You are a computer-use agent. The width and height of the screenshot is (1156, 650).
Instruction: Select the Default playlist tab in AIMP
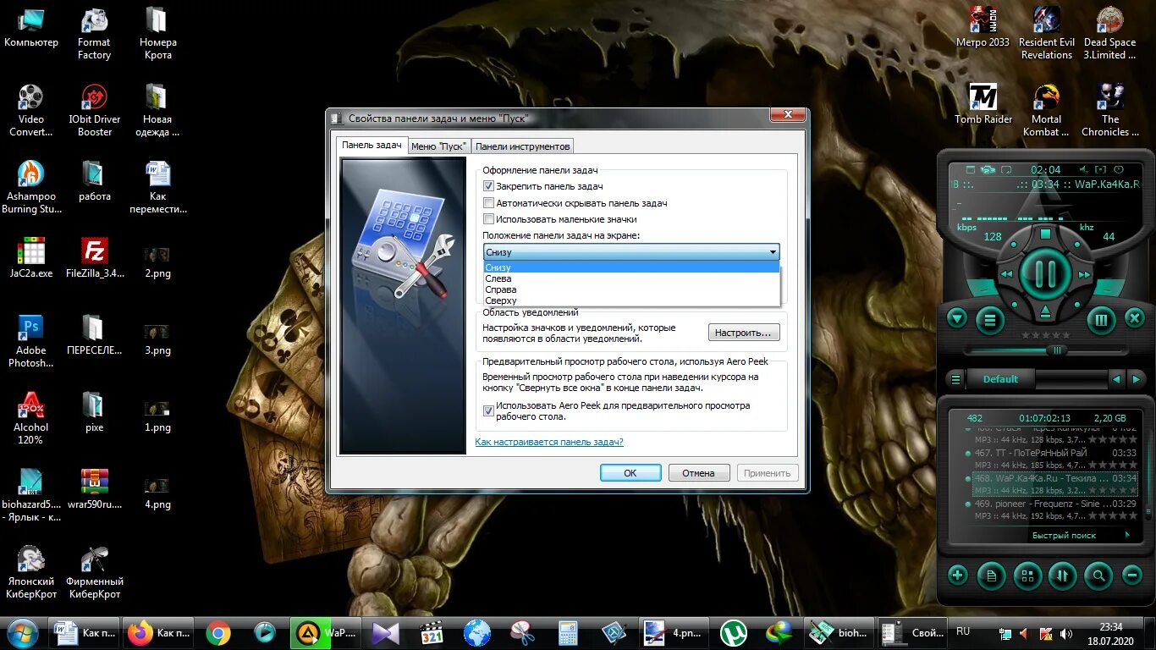tap(1000, 379)
